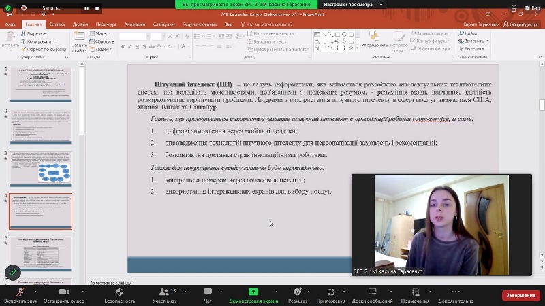The width and height of the screenshot is (545, 306).
Task: Click the red Завершение button
Action: tap(520, 295)
